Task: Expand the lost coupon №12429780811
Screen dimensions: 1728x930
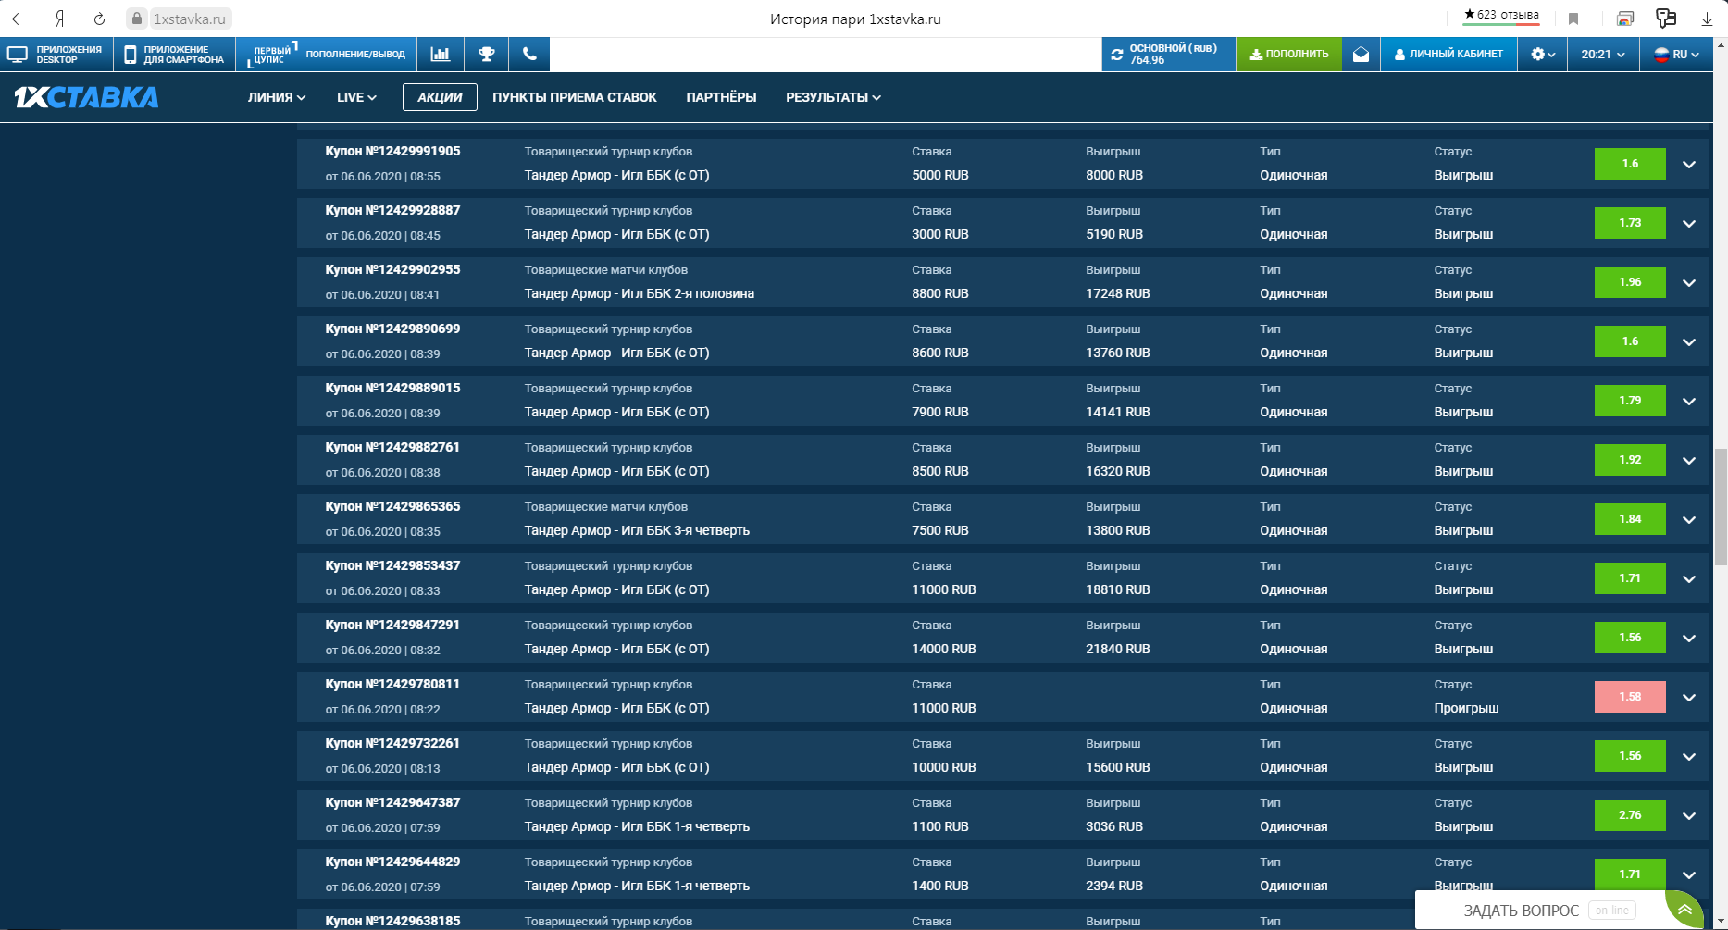Action: click(1689, 698)
